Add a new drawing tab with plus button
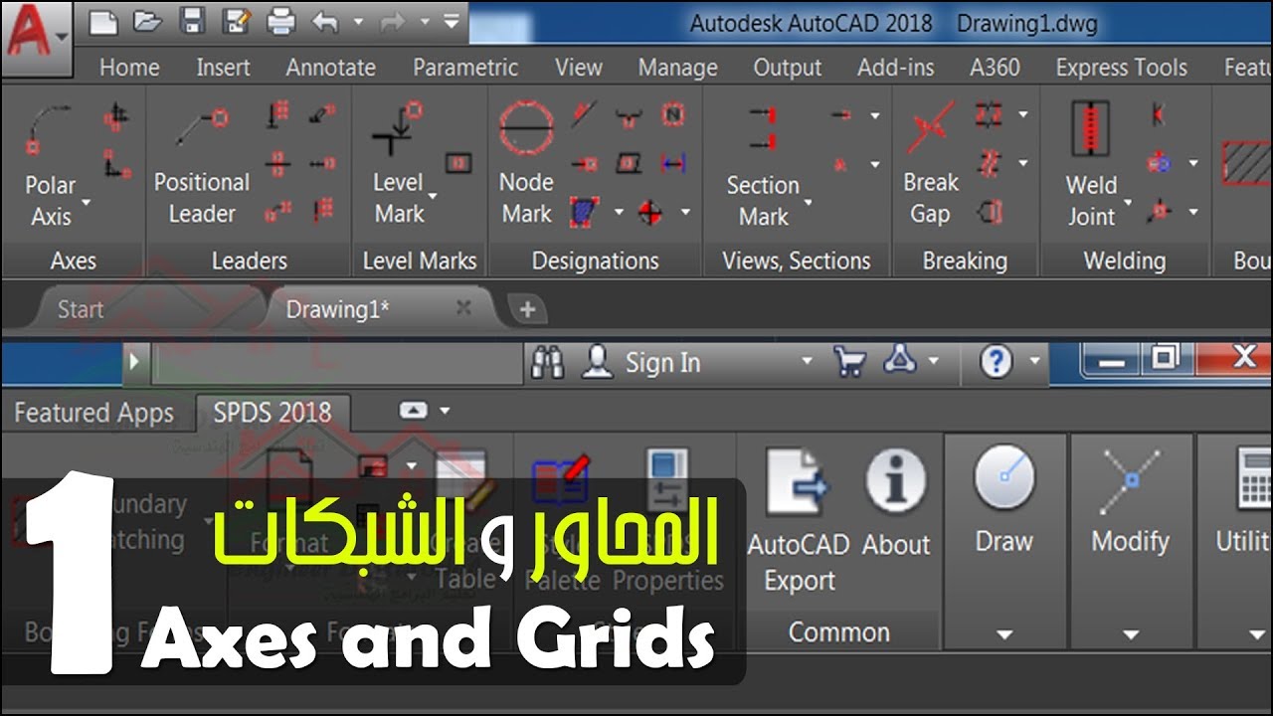This screenshot has height=716, width=1273. (527, 309)
